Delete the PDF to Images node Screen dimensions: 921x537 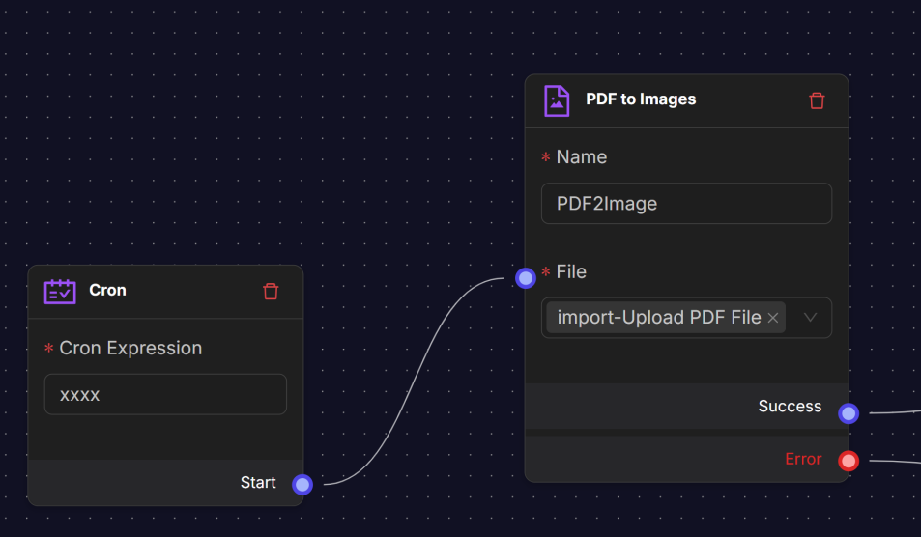(817, 100)
